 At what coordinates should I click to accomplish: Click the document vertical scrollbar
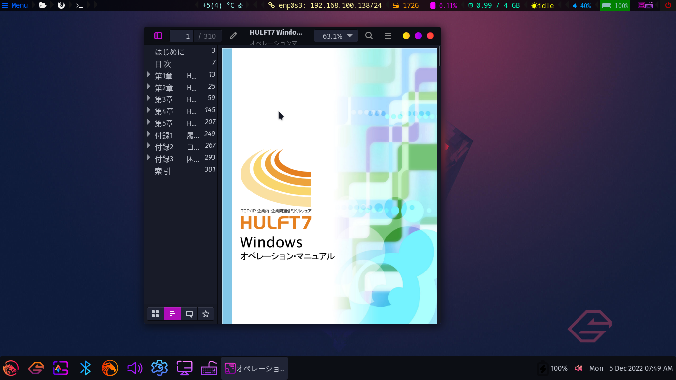[439, 56]
